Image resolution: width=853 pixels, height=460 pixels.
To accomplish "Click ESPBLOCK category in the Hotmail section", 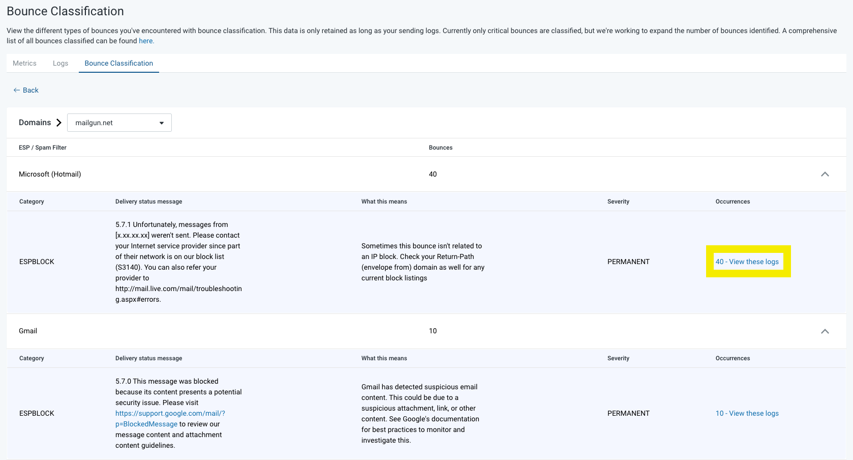I will (37, 262).
